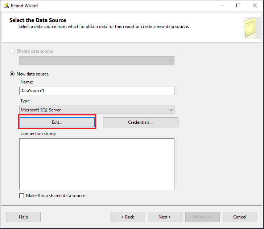
Task: Go back with the < Back button
Action: pyautogui.click(x=128, y=217)
